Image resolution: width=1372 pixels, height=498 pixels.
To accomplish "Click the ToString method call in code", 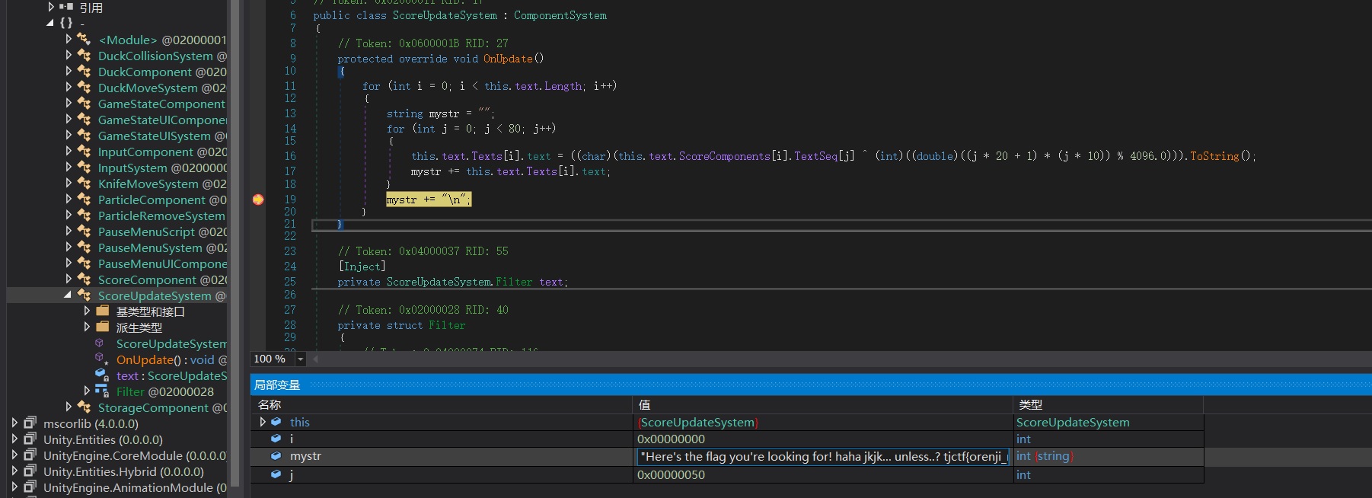I will coord(1214,156).
